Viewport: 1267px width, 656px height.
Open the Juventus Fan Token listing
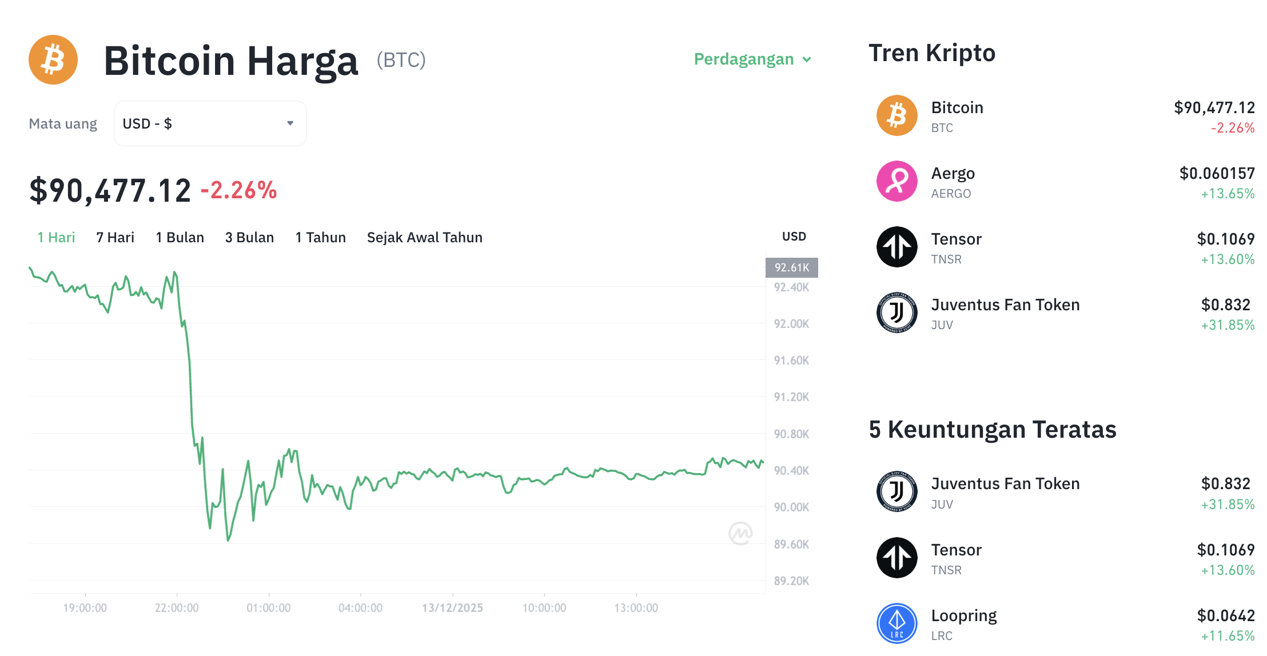point(1005,305)
